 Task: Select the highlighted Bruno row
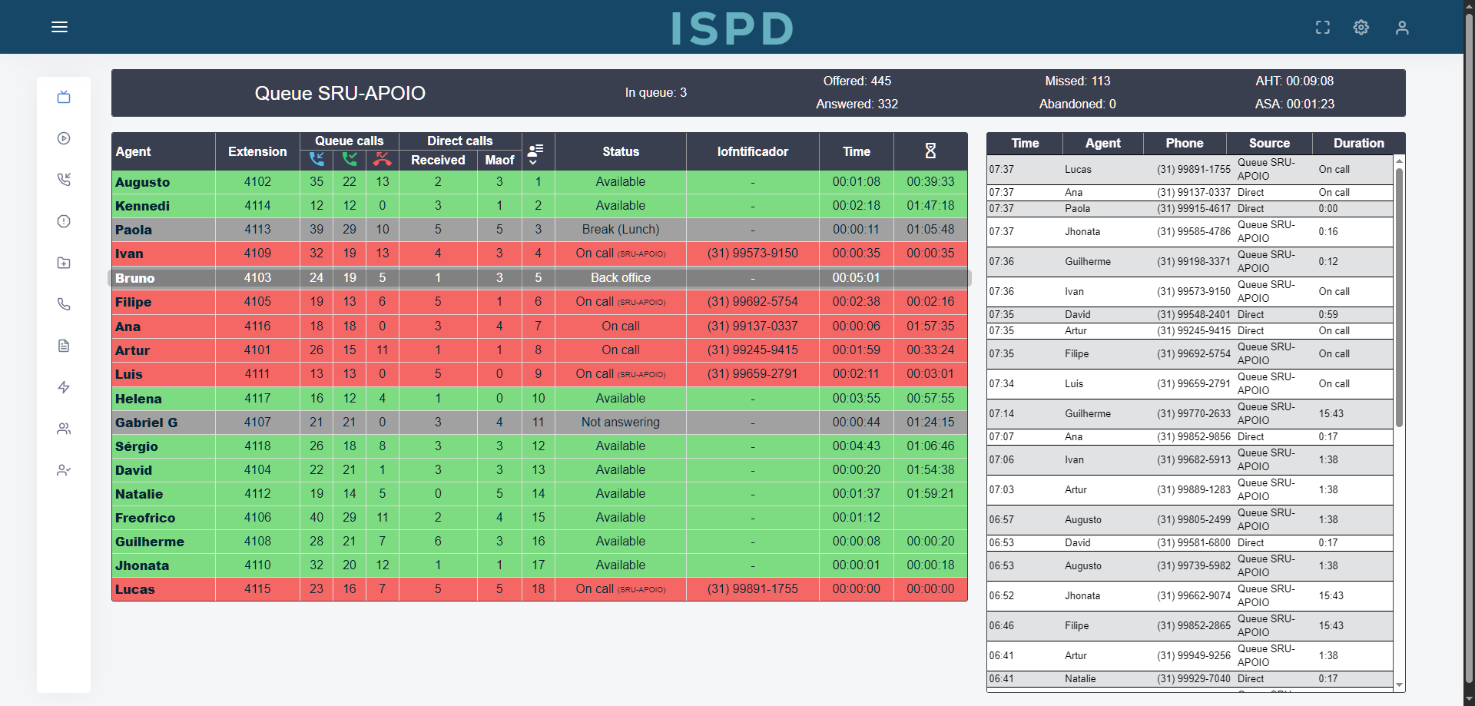click(x=539, y=277)
